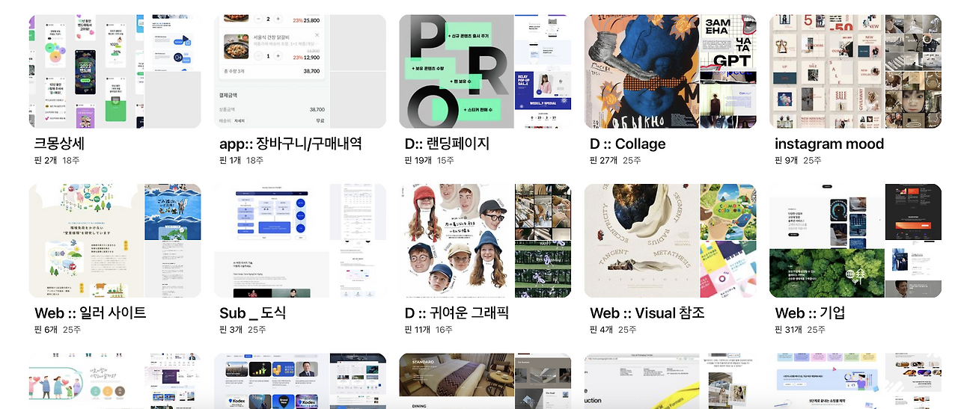The height and width of the screenshot is (409, 958).
Task: Click the D:: 랜딩페이지 board title
Action: pos(447,144)
